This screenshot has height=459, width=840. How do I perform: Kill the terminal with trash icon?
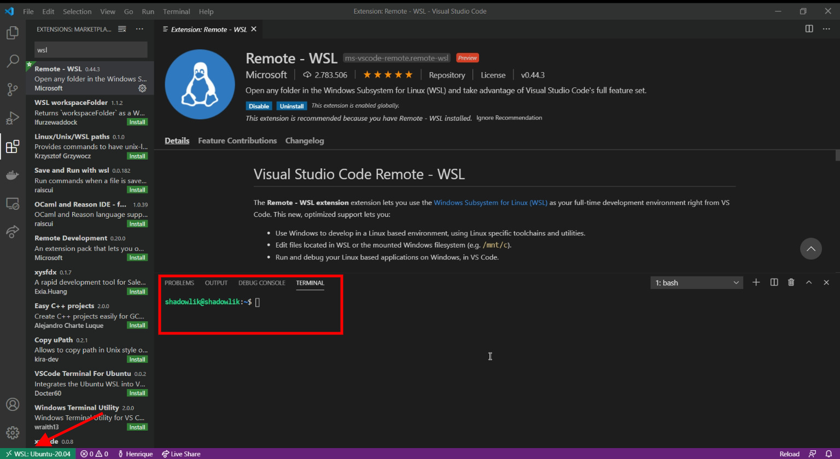(x=791, y=282)
